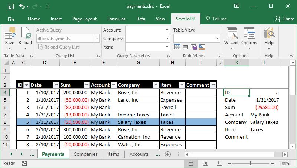Viewport: 297px width, 168px height.
Task: Open the Page Layout tab
Action: click(85, 19)
